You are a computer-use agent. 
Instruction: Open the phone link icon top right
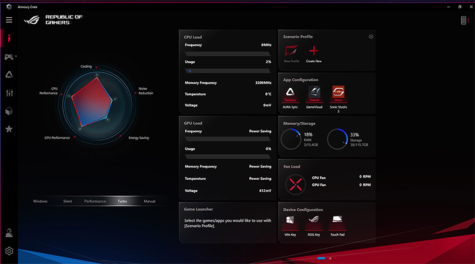click(x=464, y=20)
